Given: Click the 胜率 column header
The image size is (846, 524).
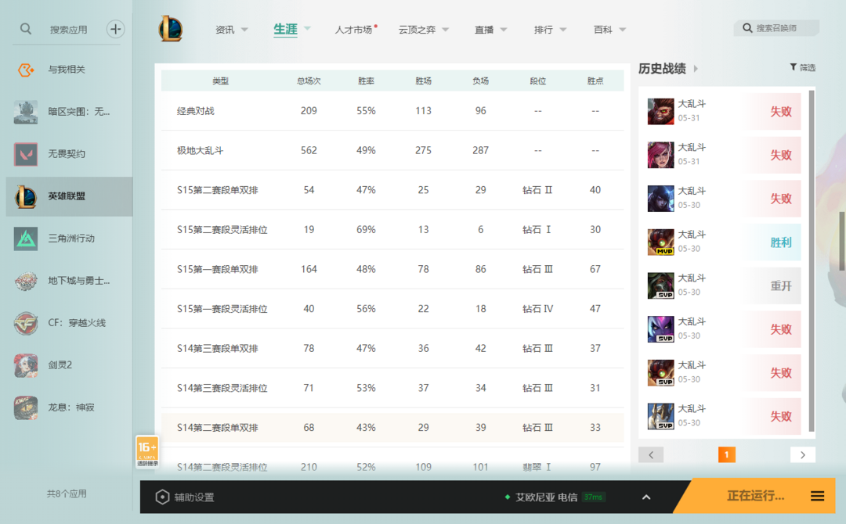Looking at the screenshot, I should [366, 81].
